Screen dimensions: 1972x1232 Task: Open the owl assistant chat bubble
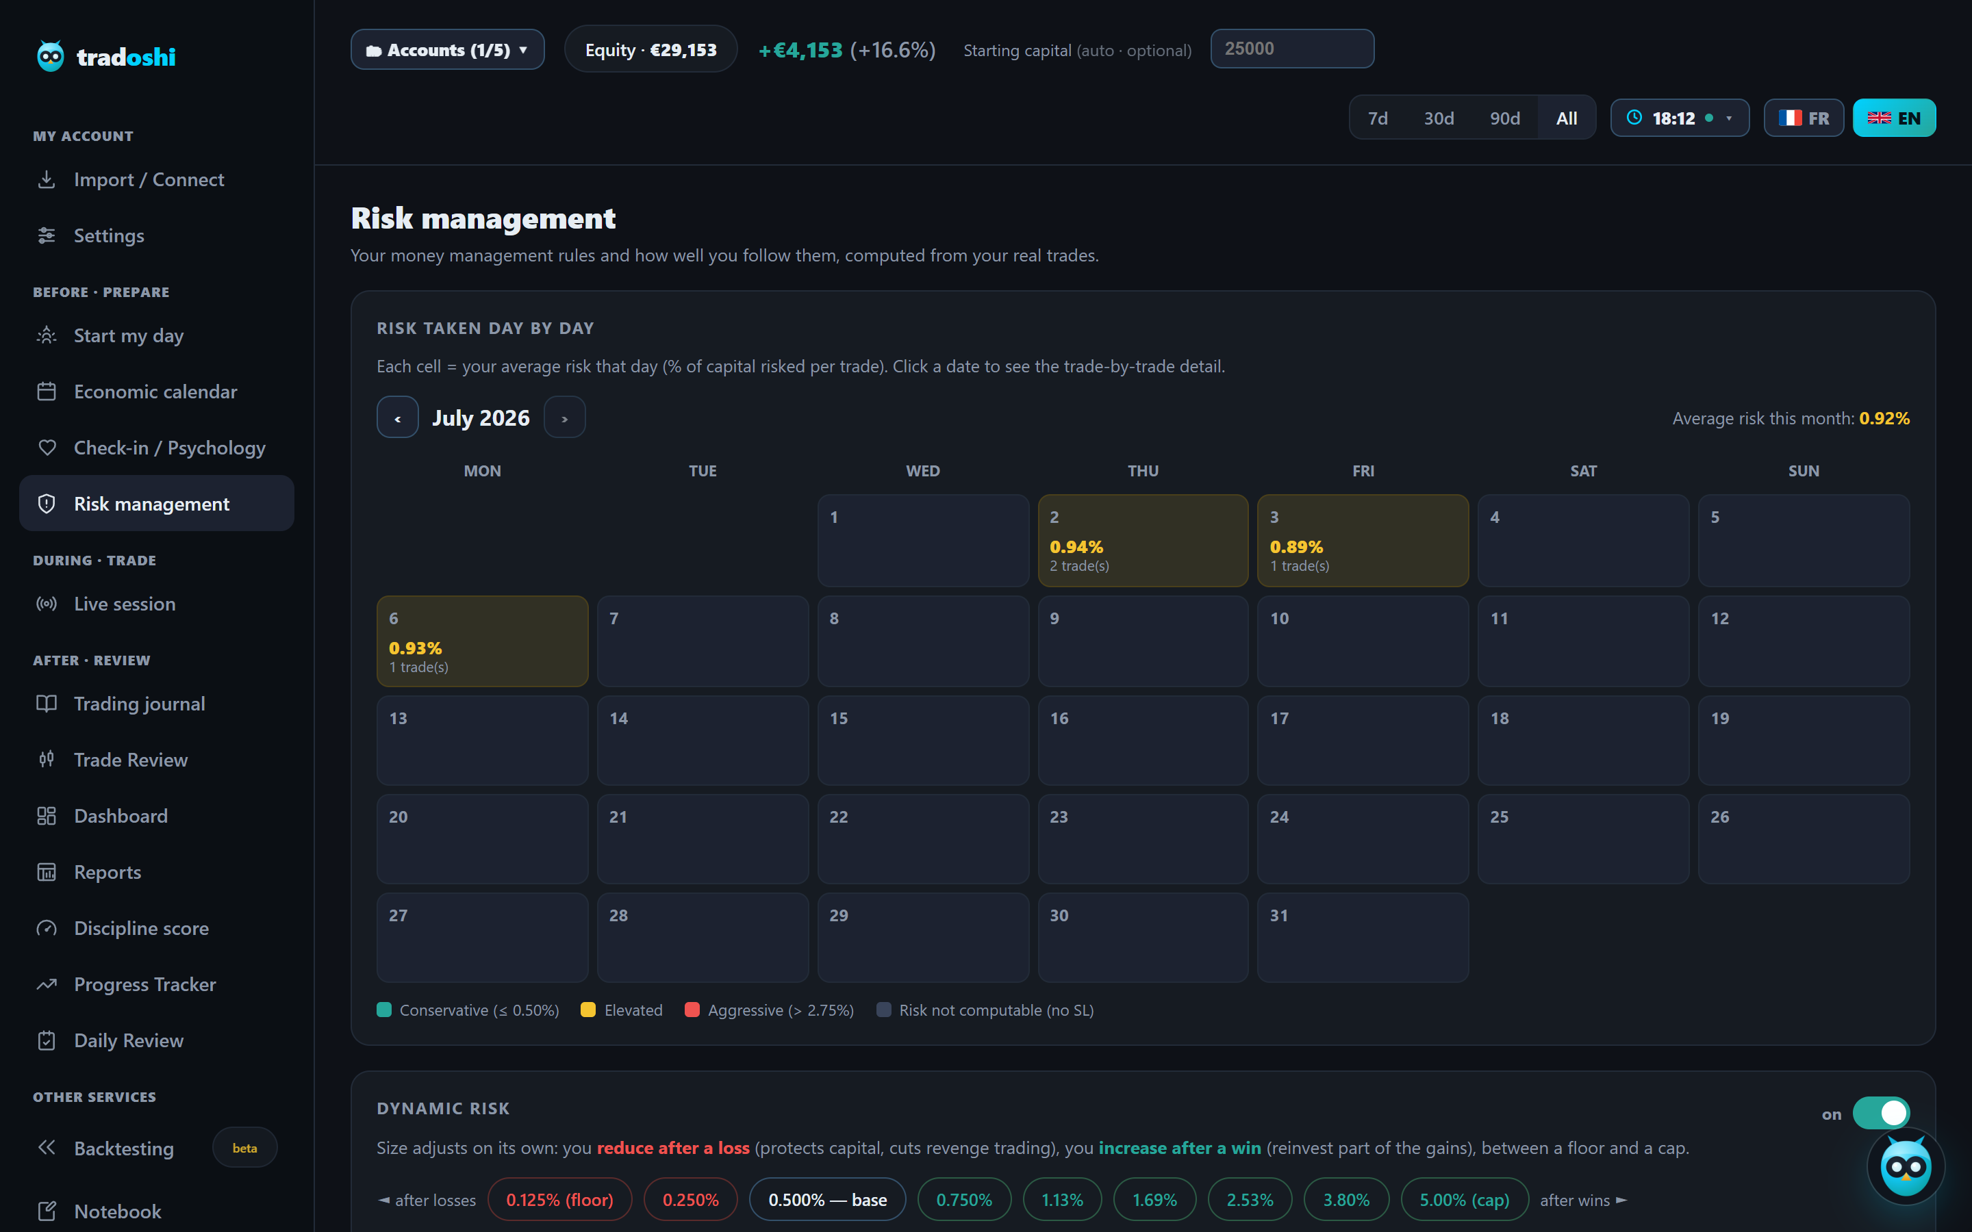pos(1905,1167)
